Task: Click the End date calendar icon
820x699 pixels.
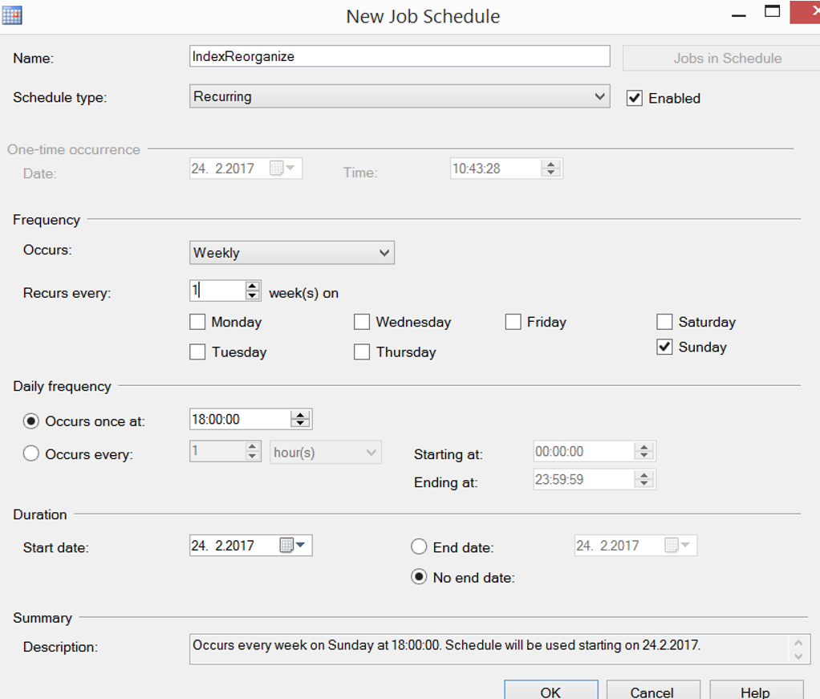Action: [672, 545]
